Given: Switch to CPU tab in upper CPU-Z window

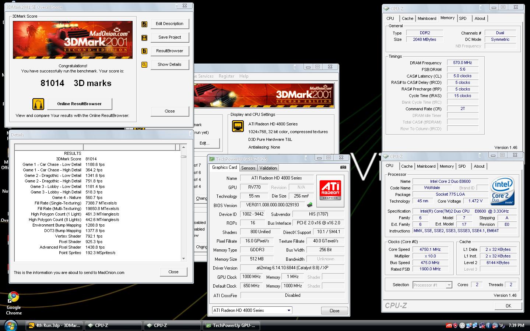Looking at the screenshot, I should point(390,18).
